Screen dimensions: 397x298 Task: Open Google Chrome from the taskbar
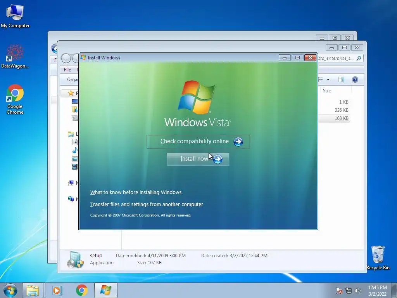81,290
